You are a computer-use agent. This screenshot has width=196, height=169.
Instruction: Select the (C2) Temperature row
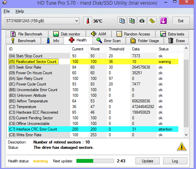point(94,107)
